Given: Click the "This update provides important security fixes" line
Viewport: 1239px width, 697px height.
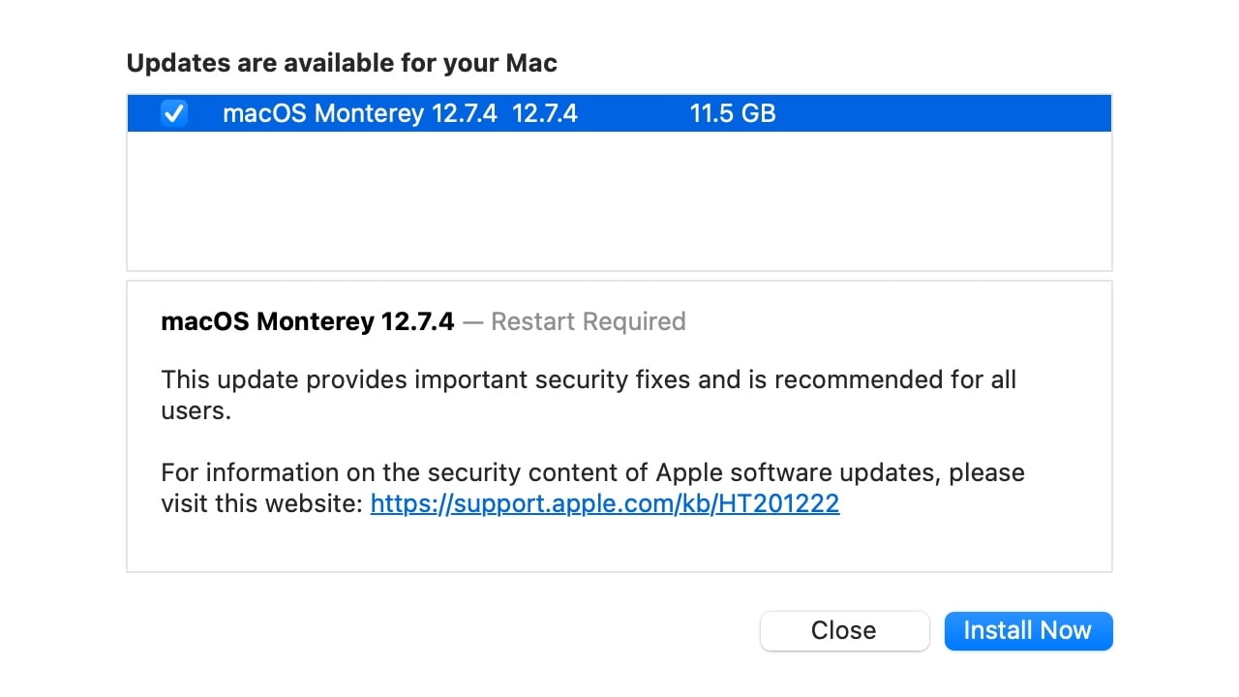Looking at the screenshot, I should tap(426, 379).
